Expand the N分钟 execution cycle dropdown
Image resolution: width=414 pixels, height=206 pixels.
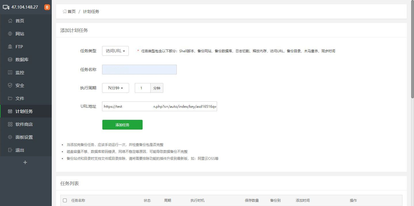116,88
